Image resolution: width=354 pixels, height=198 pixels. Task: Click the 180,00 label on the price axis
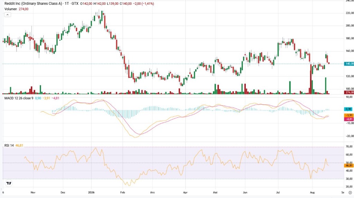(x=350, y=38)
